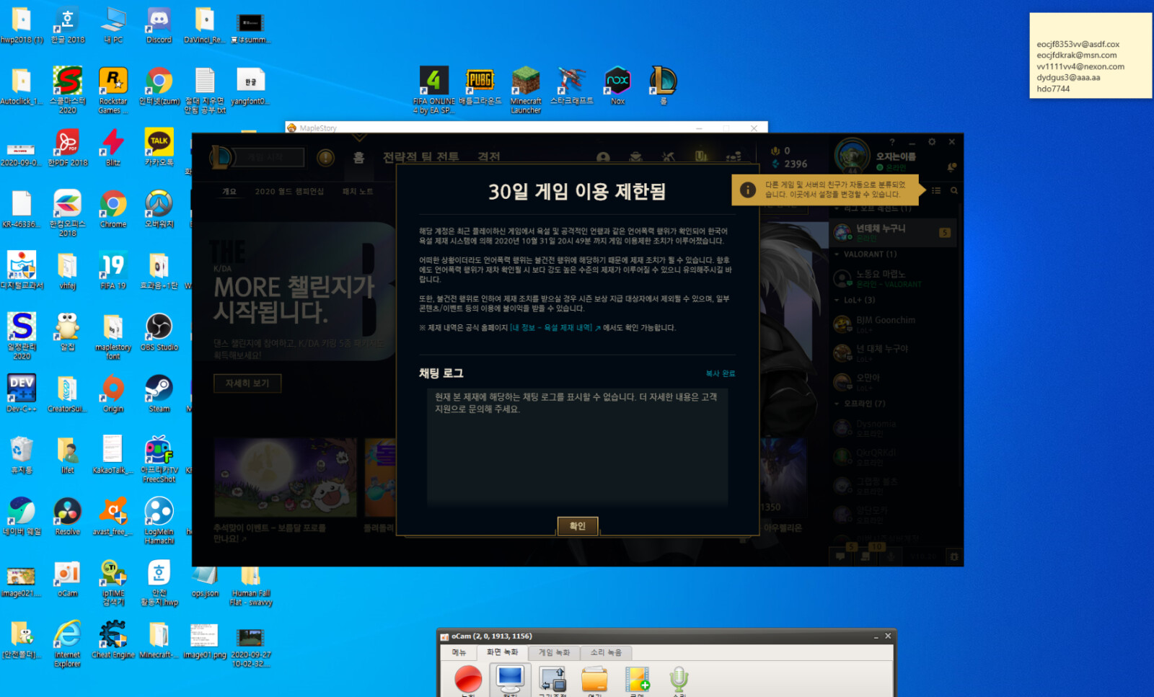
Task: Select friend 넌대체 누구니 in list
Action: (894, 232)
